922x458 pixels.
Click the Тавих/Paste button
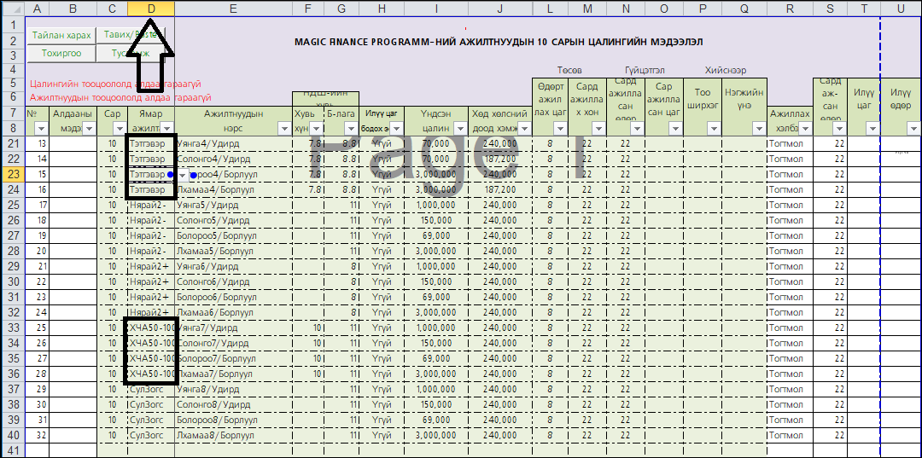(128, 35)
